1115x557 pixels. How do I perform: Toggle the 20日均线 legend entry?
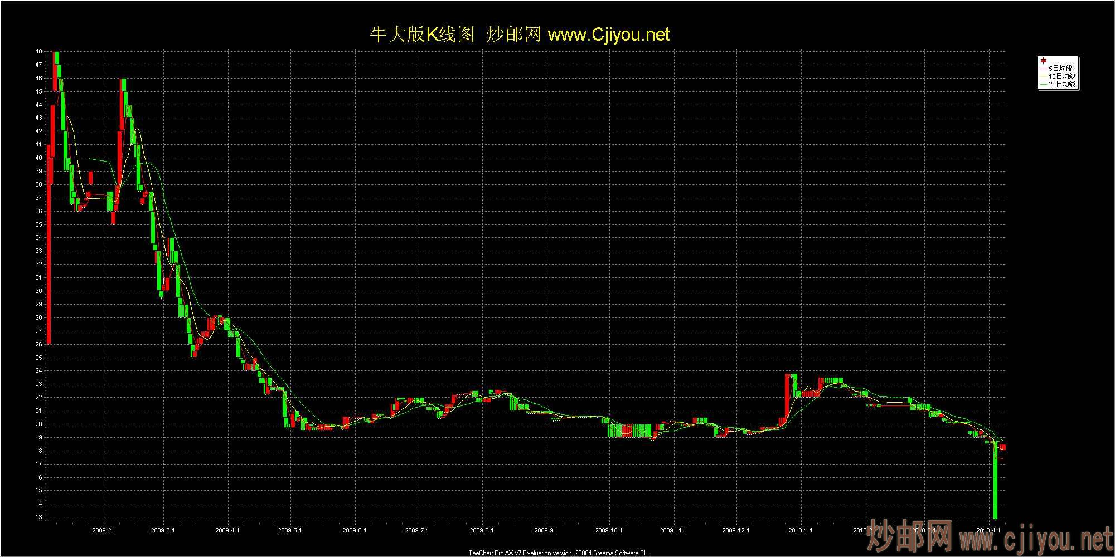point(1061,84)
